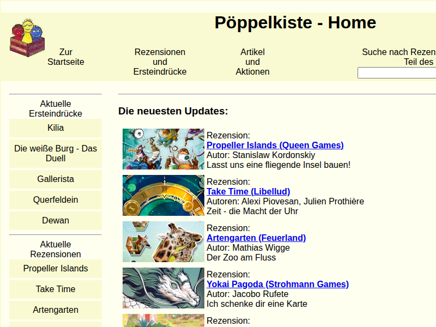Open Querfeldein sidebar entry

tap(56, 200)
